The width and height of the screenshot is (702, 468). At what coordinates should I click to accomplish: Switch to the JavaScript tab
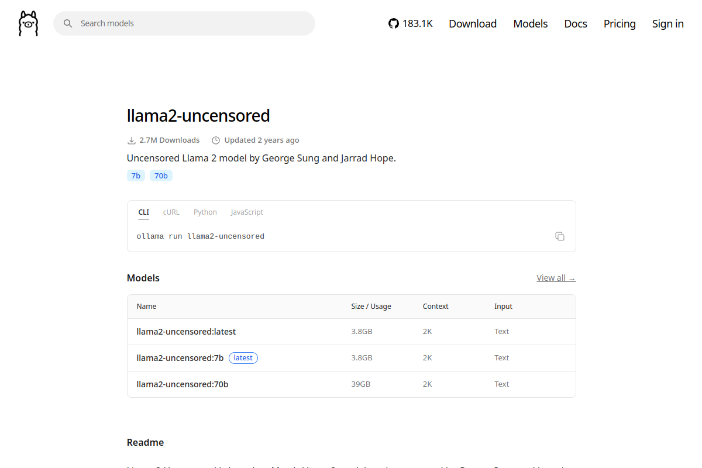(247, 212)
